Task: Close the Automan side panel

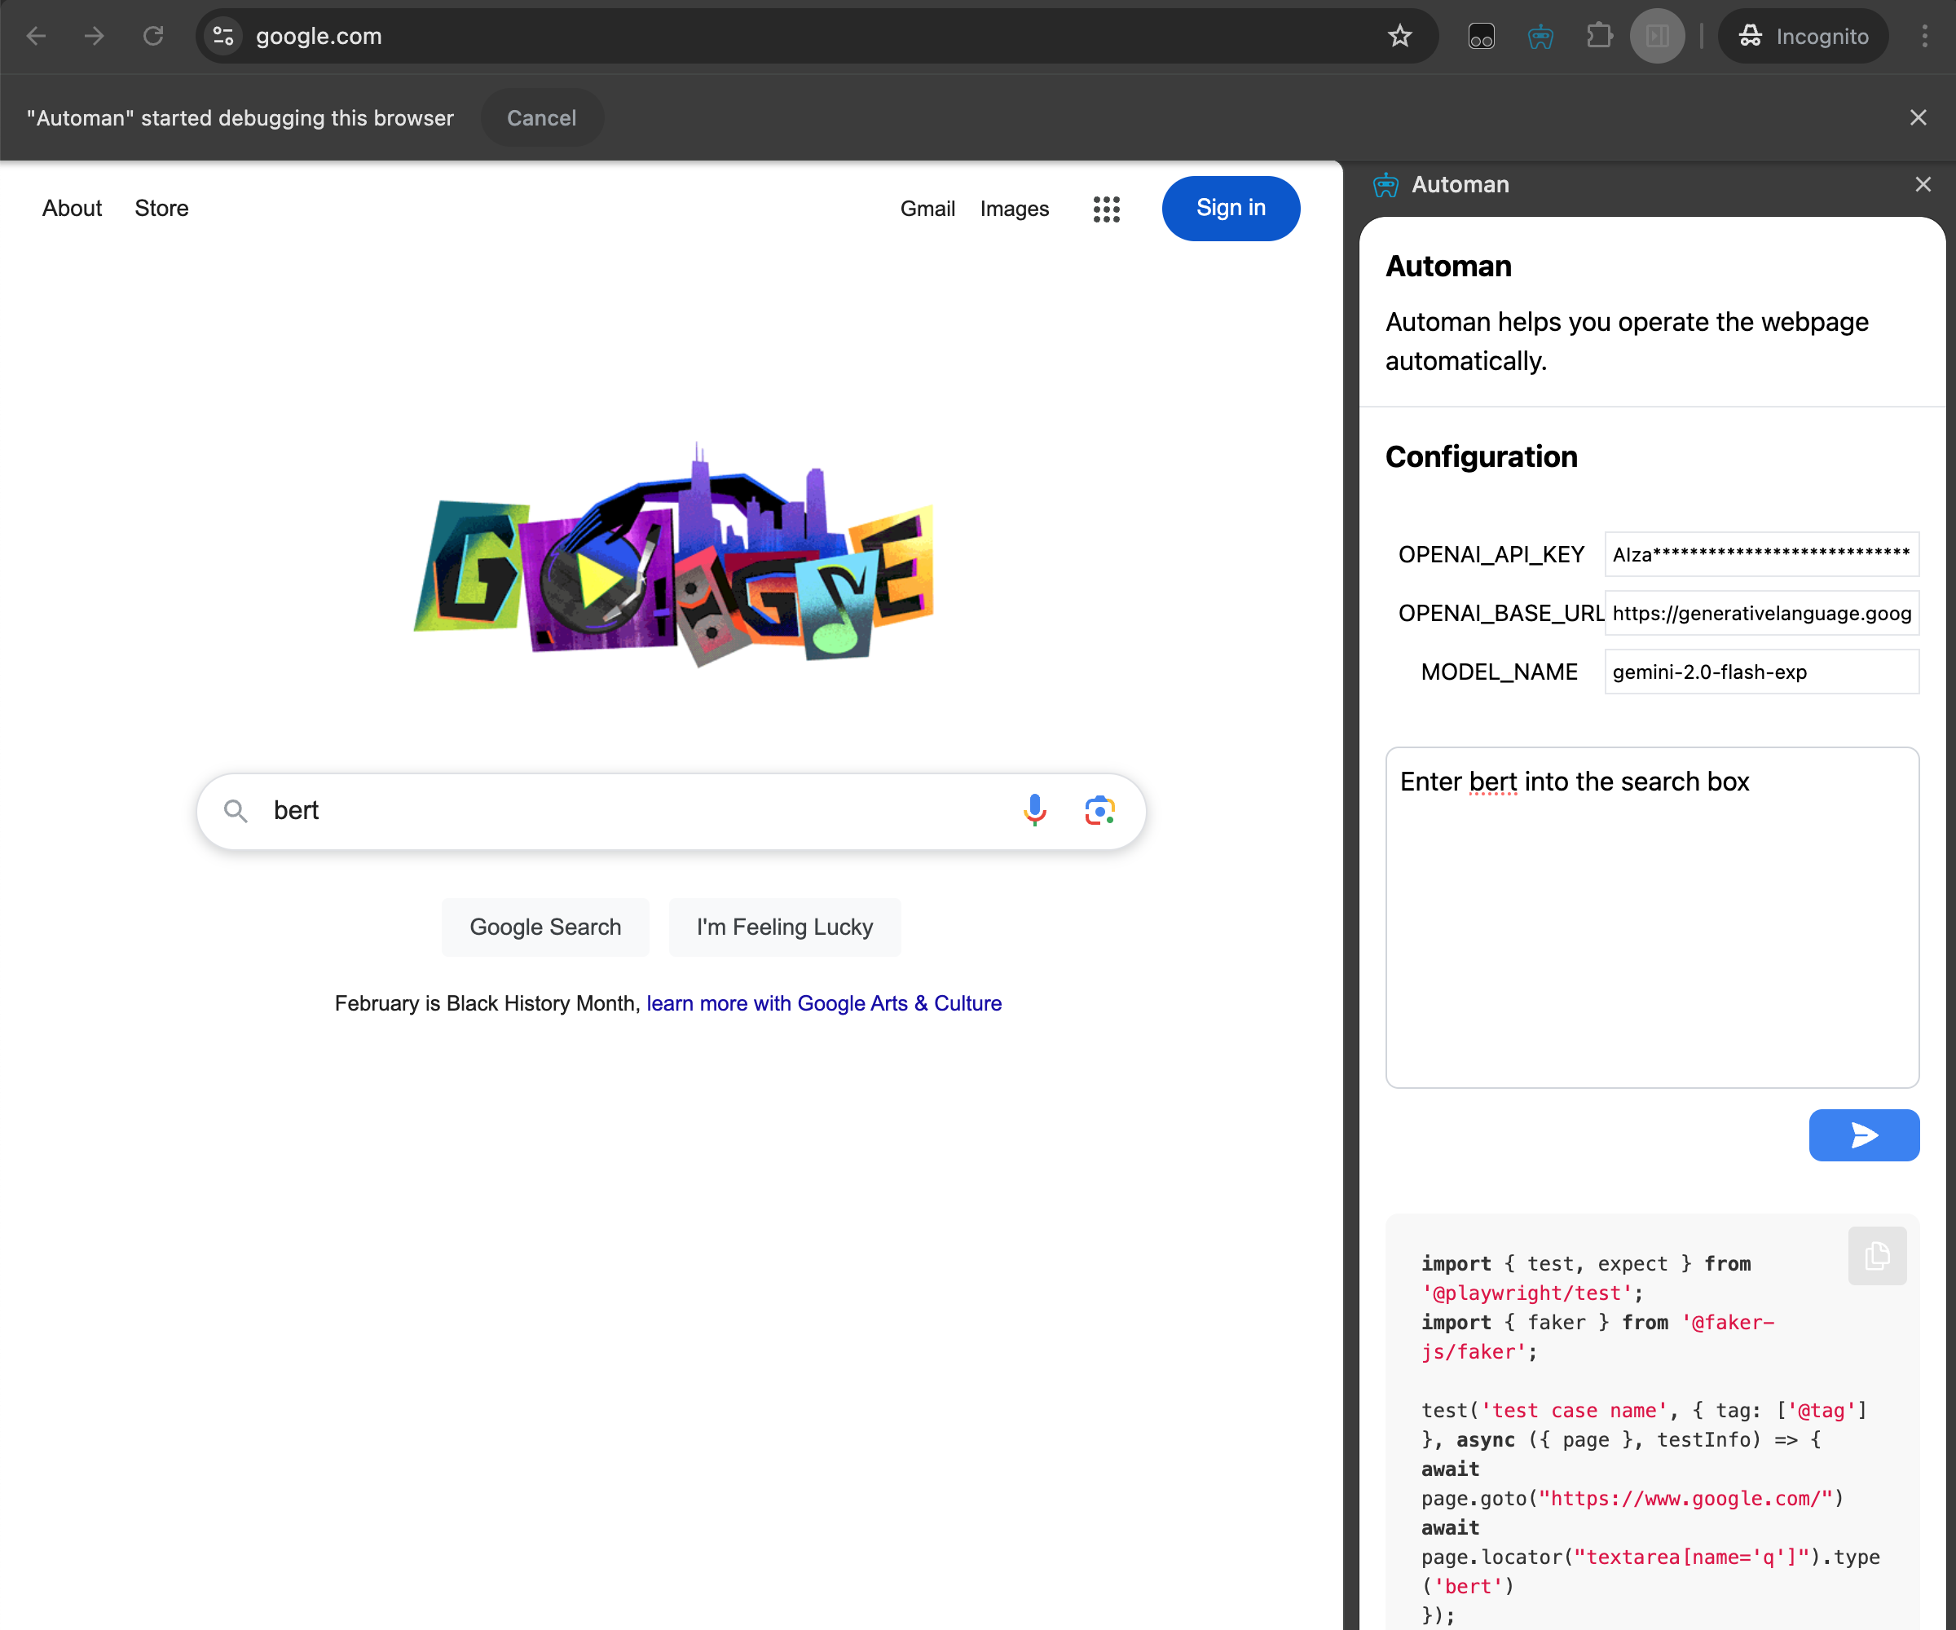Action: 1923,184
